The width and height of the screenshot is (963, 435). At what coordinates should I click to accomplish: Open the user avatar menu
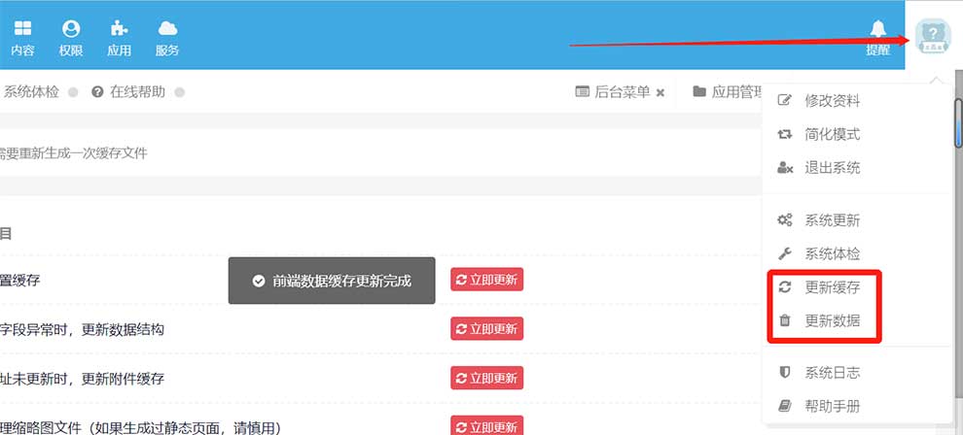[933, 37]
